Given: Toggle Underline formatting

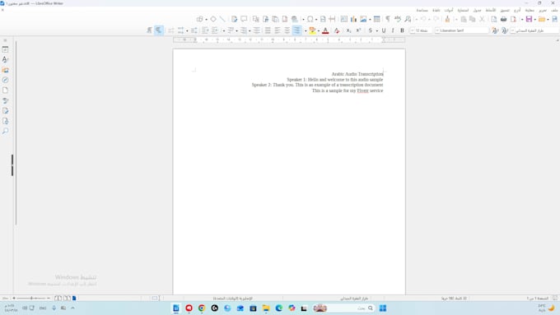Looking at the screenshot, I should point(384,30).
